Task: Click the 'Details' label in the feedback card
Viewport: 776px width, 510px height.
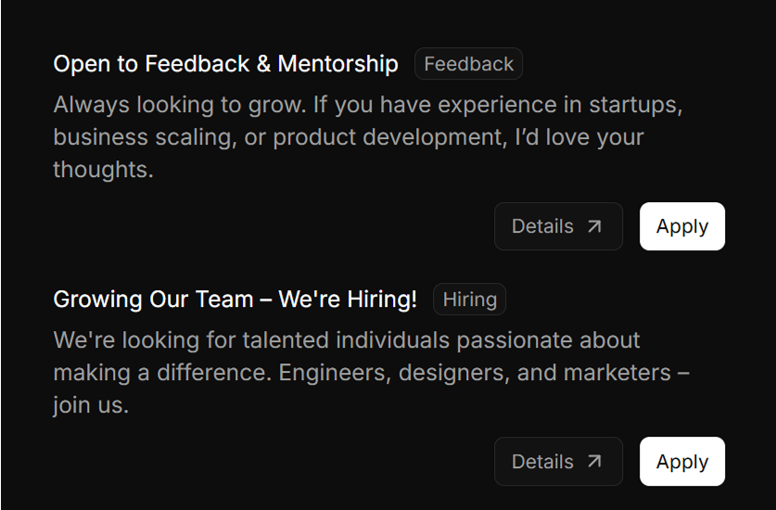Action: point(542,226)
